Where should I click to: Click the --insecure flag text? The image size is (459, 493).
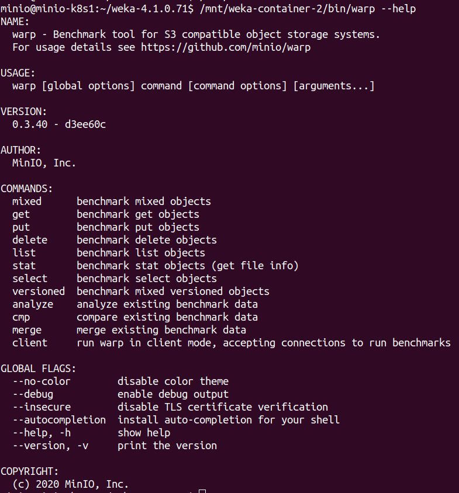click(x=42, y=407)
